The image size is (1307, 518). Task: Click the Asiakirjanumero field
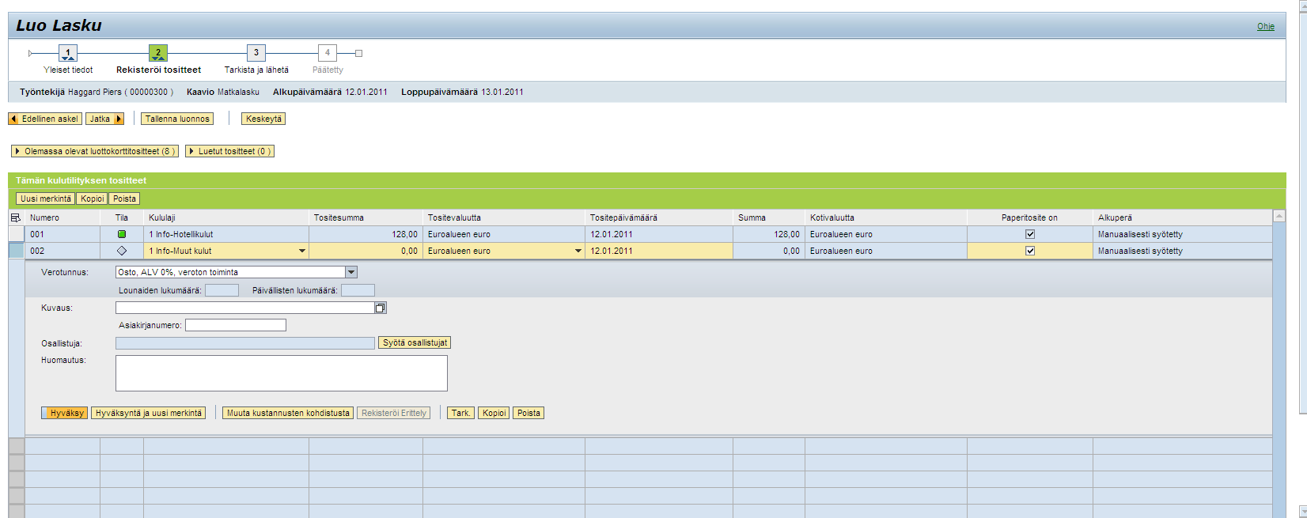236,325
